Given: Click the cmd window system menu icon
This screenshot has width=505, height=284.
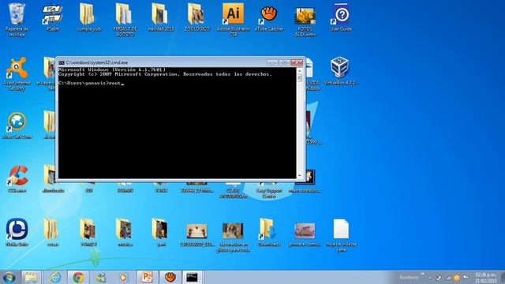Looking at the screenshot, I should (62, 62).
